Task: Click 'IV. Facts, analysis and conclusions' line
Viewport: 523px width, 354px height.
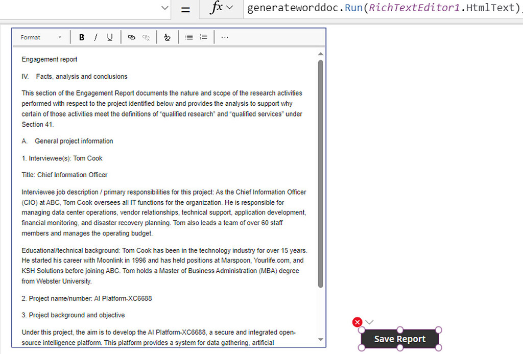Action: tap(75, 77)
